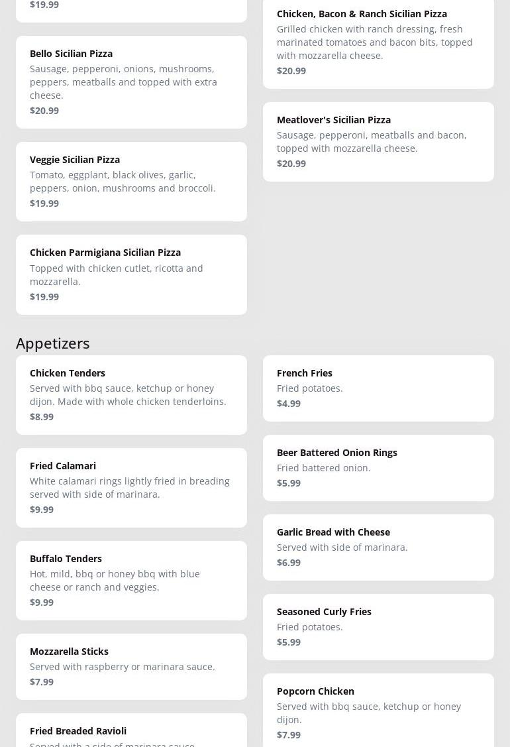Open Fried Breaded Ravioli item
The width and height of the screenshot is (510, 747).
point(131,731)
